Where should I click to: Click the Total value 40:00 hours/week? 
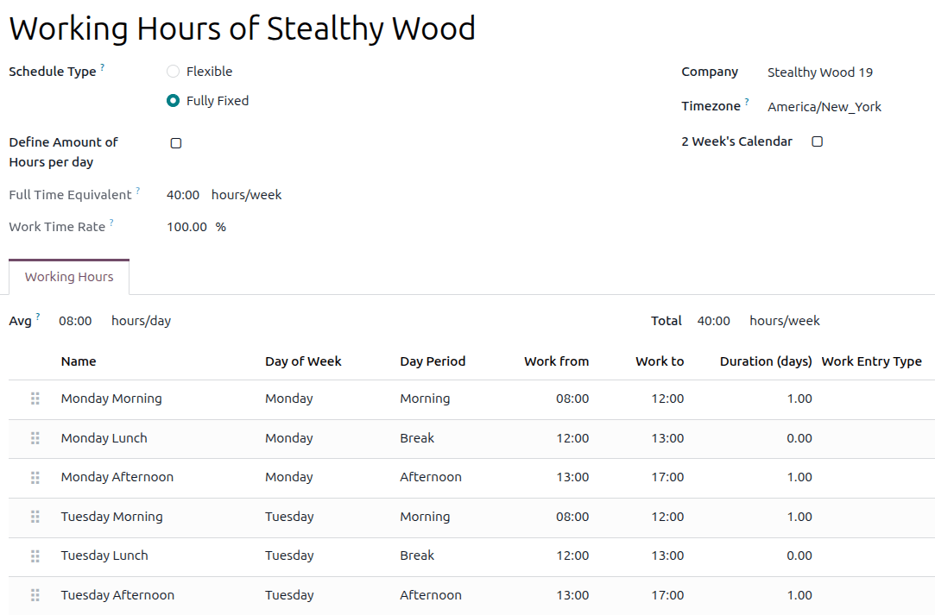point(759,321)
